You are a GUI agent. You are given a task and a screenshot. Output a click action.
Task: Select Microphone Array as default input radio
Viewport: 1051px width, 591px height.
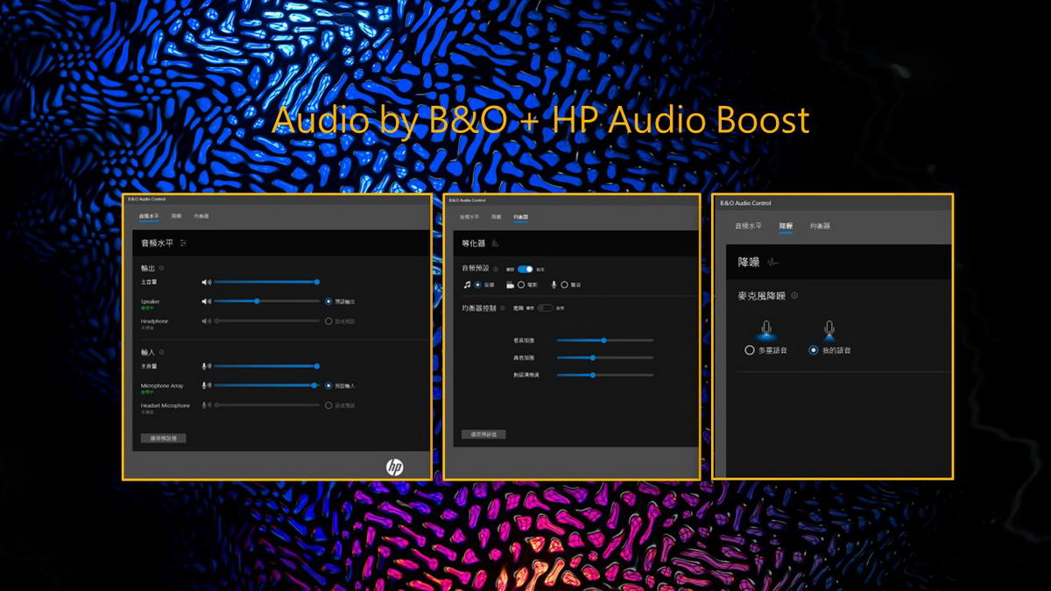coord(328,385)
